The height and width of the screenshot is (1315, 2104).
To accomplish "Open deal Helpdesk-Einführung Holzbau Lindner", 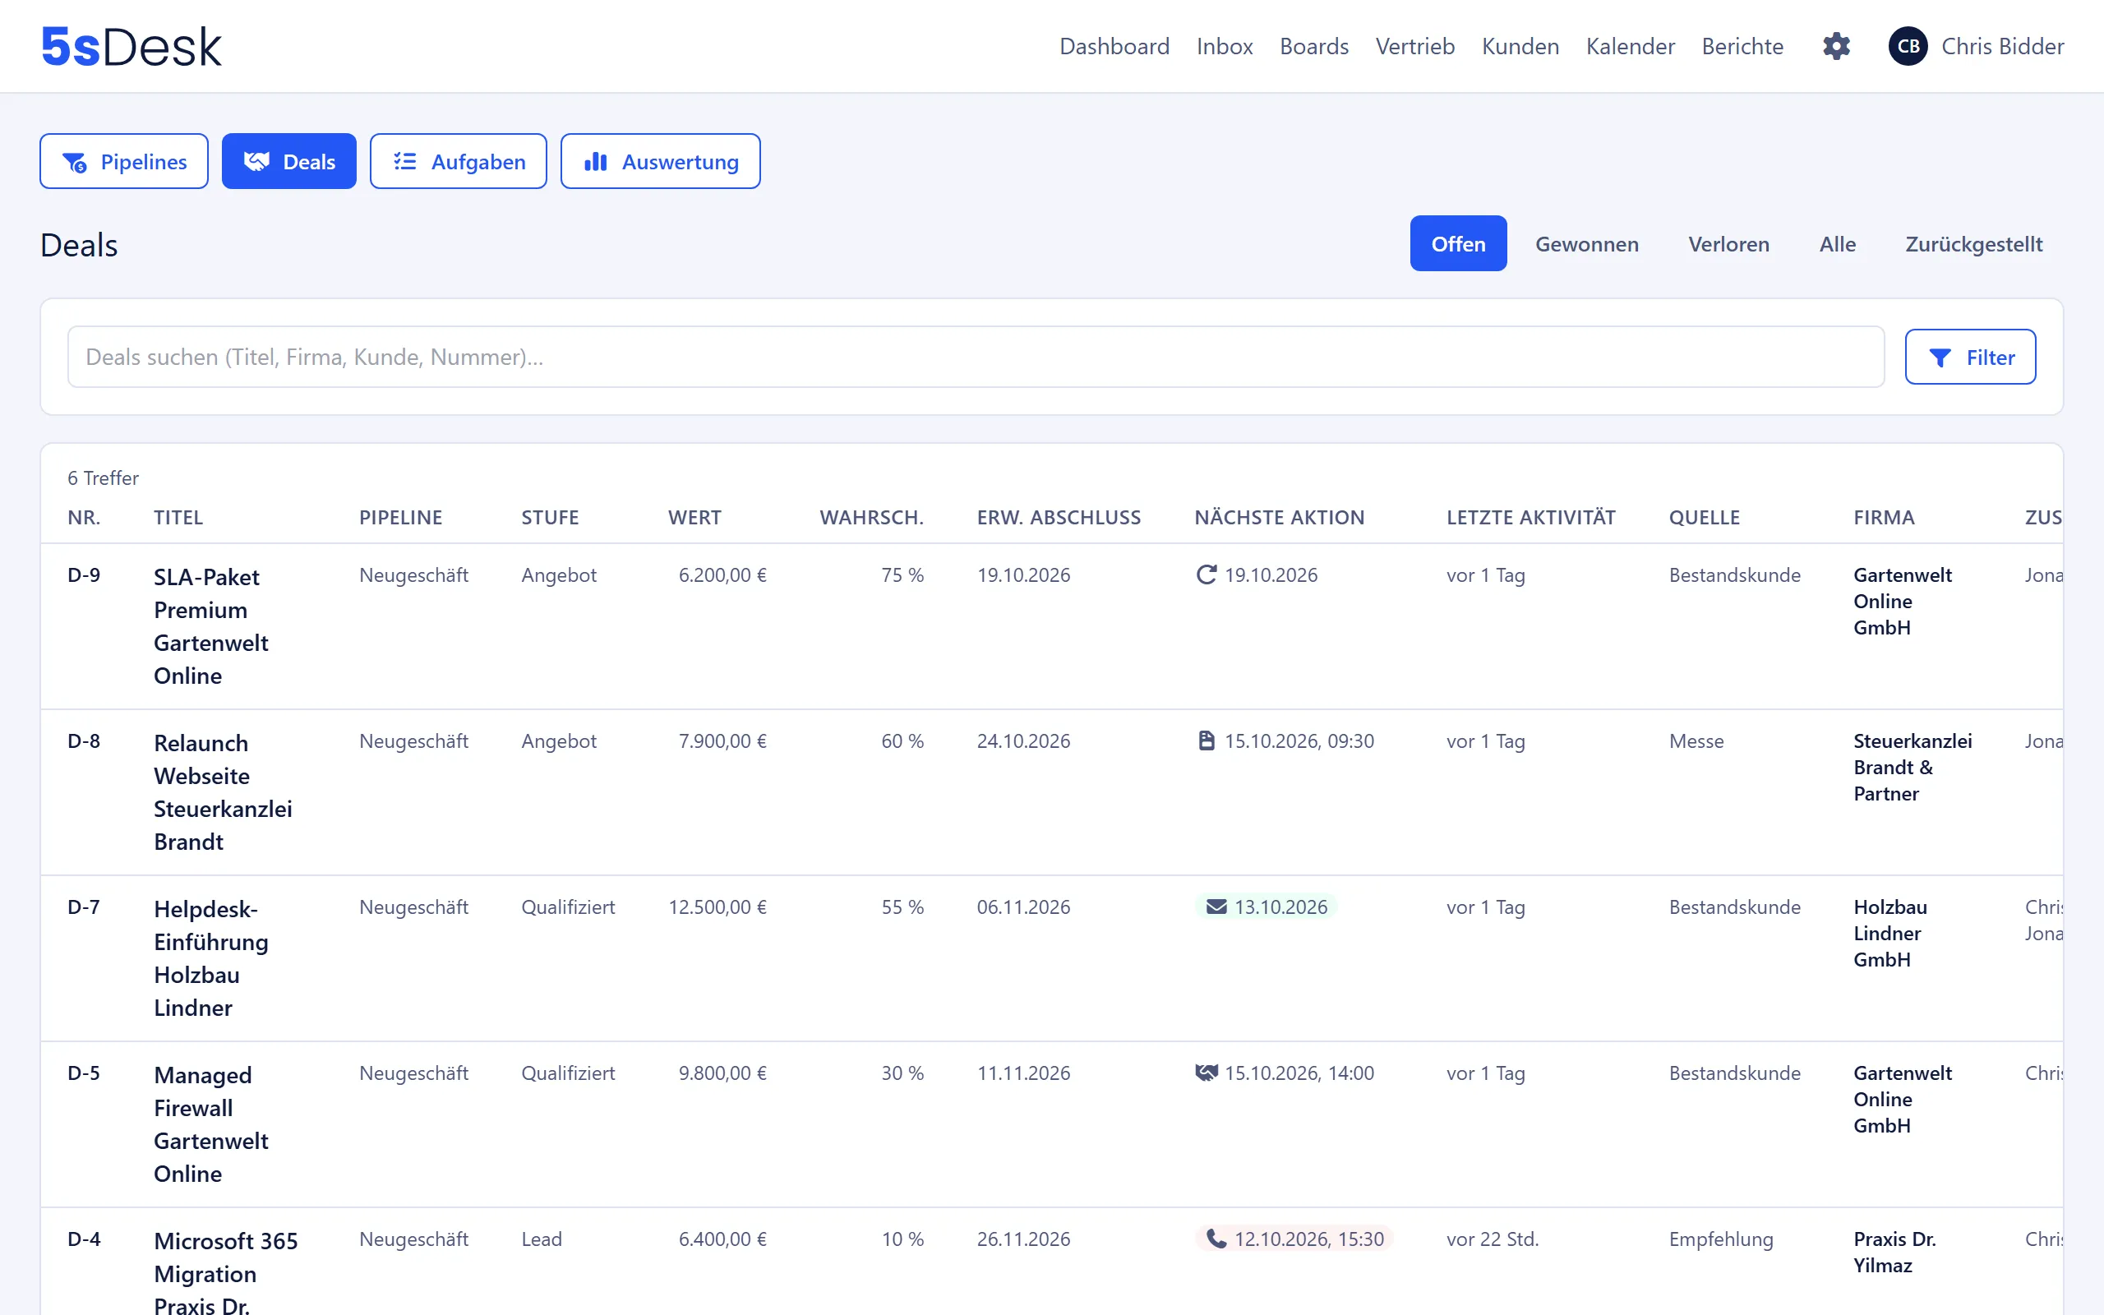I will coord(211,958).
